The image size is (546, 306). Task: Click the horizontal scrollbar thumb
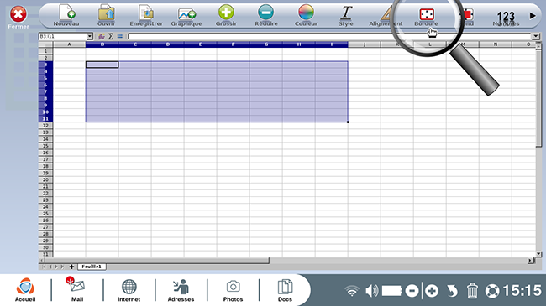(x=156, y=260)
